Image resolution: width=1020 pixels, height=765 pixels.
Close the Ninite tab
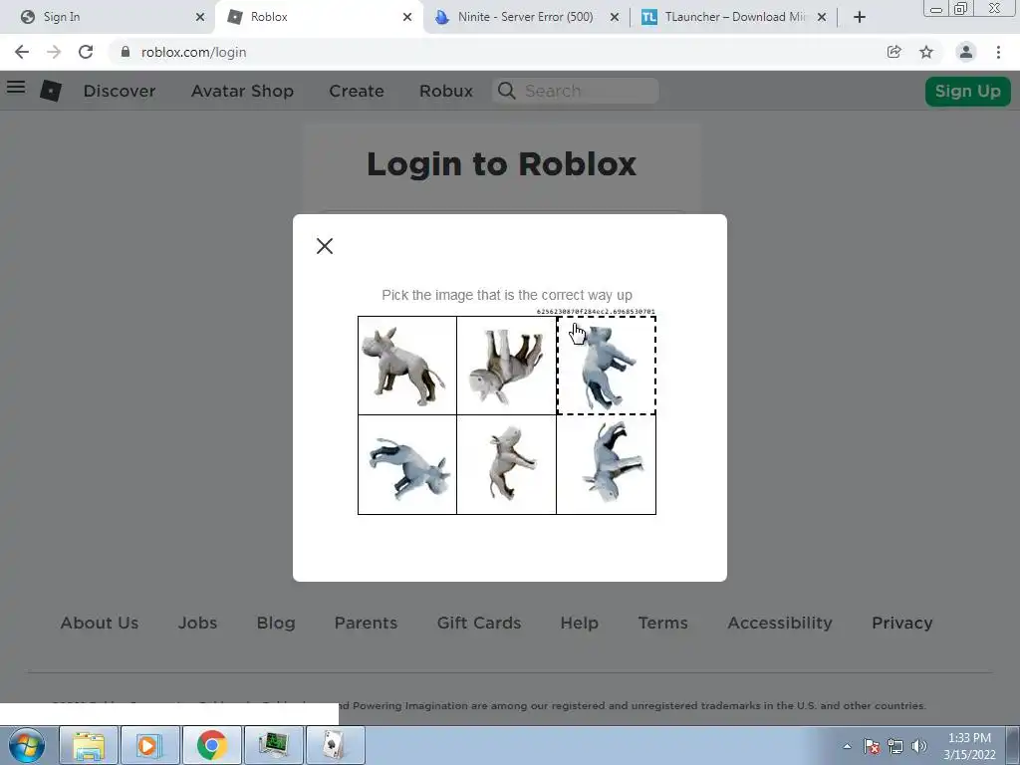[x=614, y=17]
